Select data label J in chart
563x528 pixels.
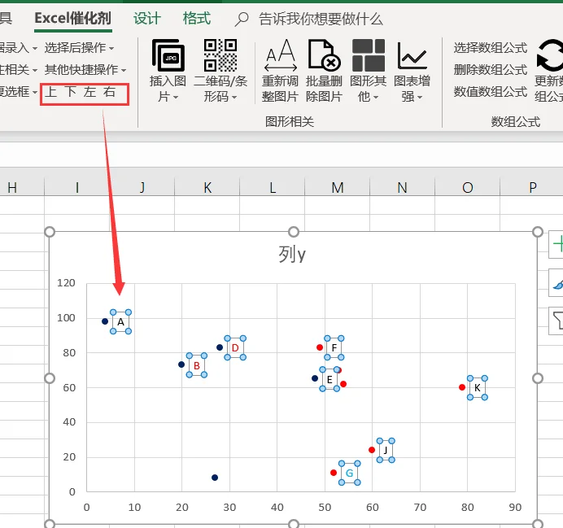pos(386,450)
